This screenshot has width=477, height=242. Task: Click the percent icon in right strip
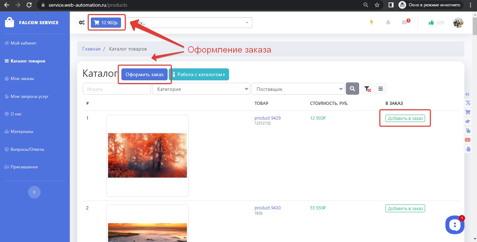click(468, 103)
